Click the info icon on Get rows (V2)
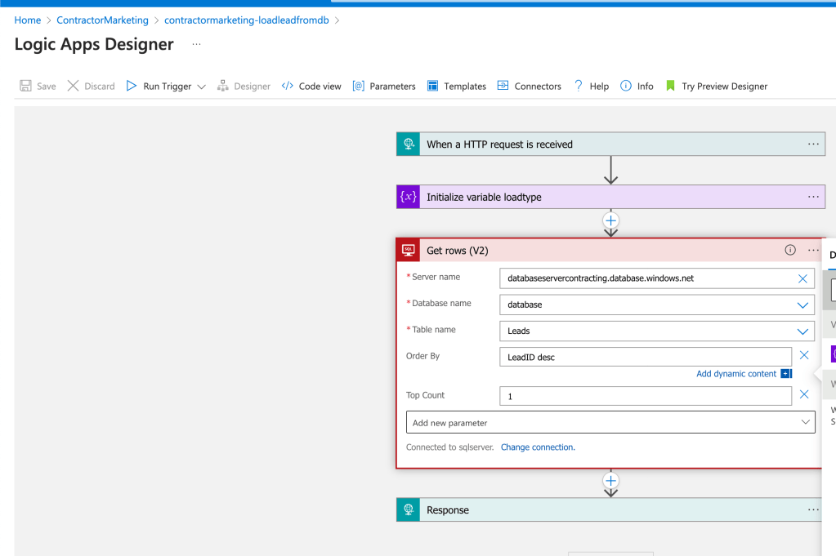 [x=790, y=251]
